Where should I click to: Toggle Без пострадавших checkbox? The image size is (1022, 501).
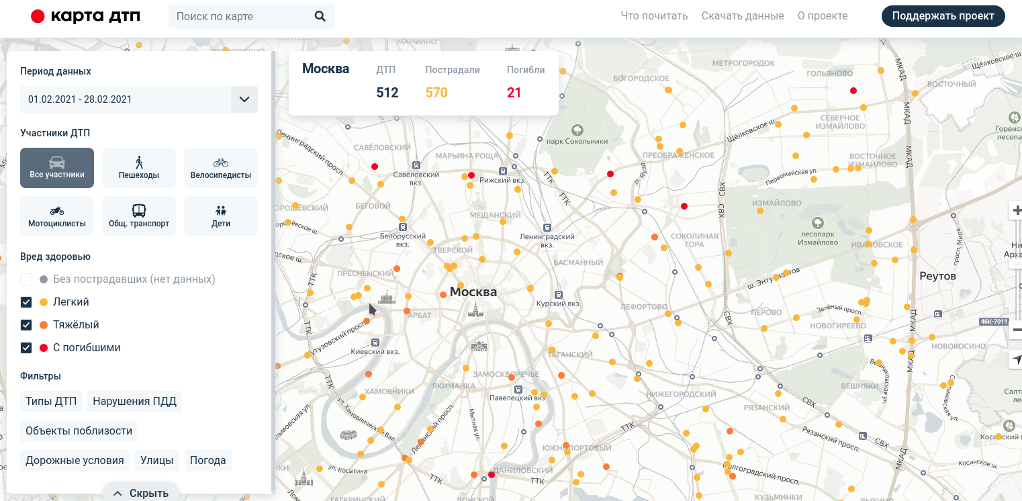(x=26, y=279)
